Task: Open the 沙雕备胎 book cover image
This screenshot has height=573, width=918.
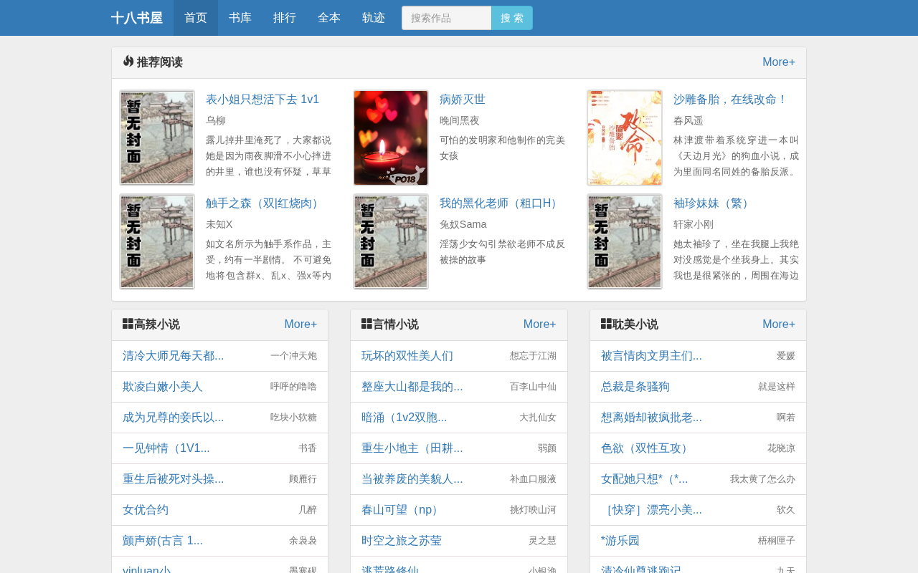Action: point(625,138)
